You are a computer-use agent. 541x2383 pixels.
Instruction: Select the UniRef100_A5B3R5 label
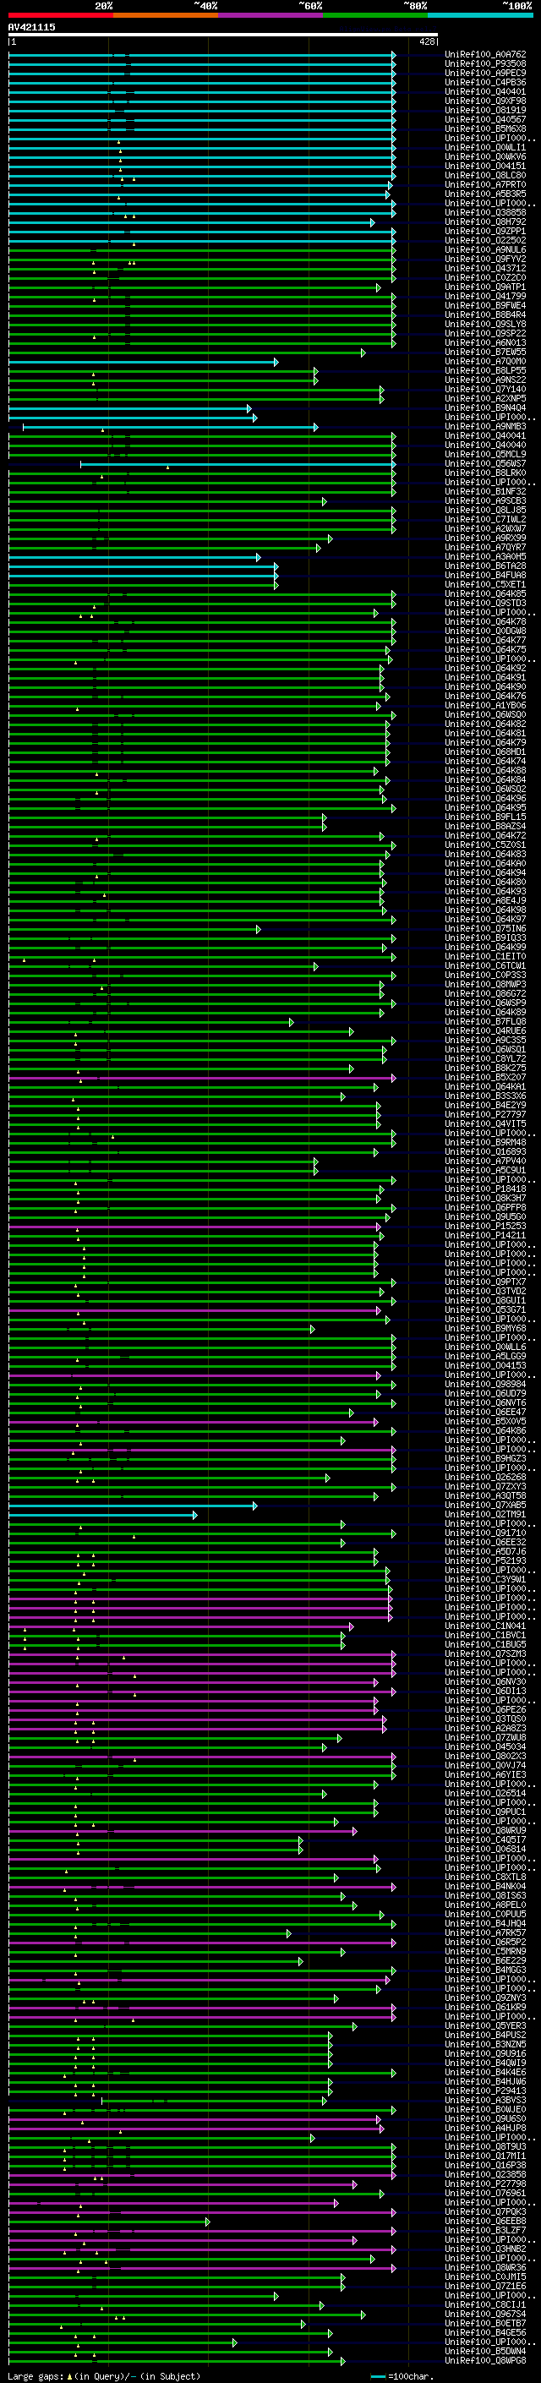(485, 194)
